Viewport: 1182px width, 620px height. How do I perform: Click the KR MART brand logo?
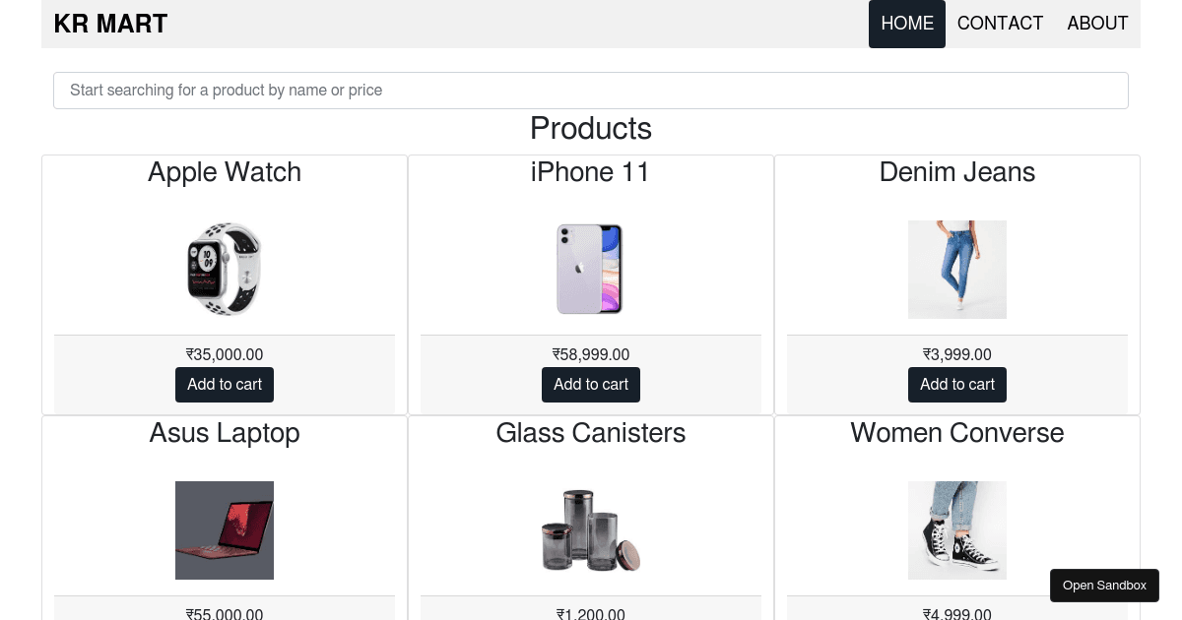click(110, 24)
